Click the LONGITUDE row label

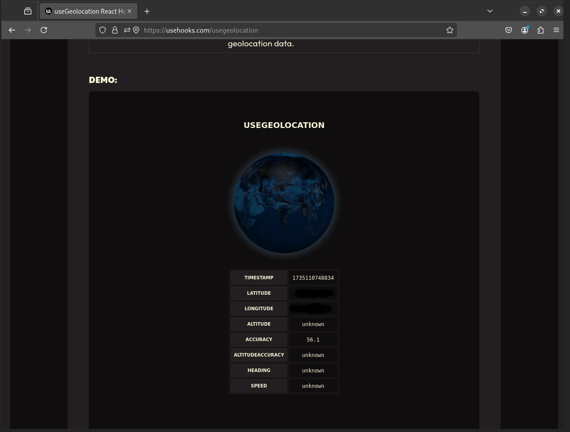click(x=259, y=308)
